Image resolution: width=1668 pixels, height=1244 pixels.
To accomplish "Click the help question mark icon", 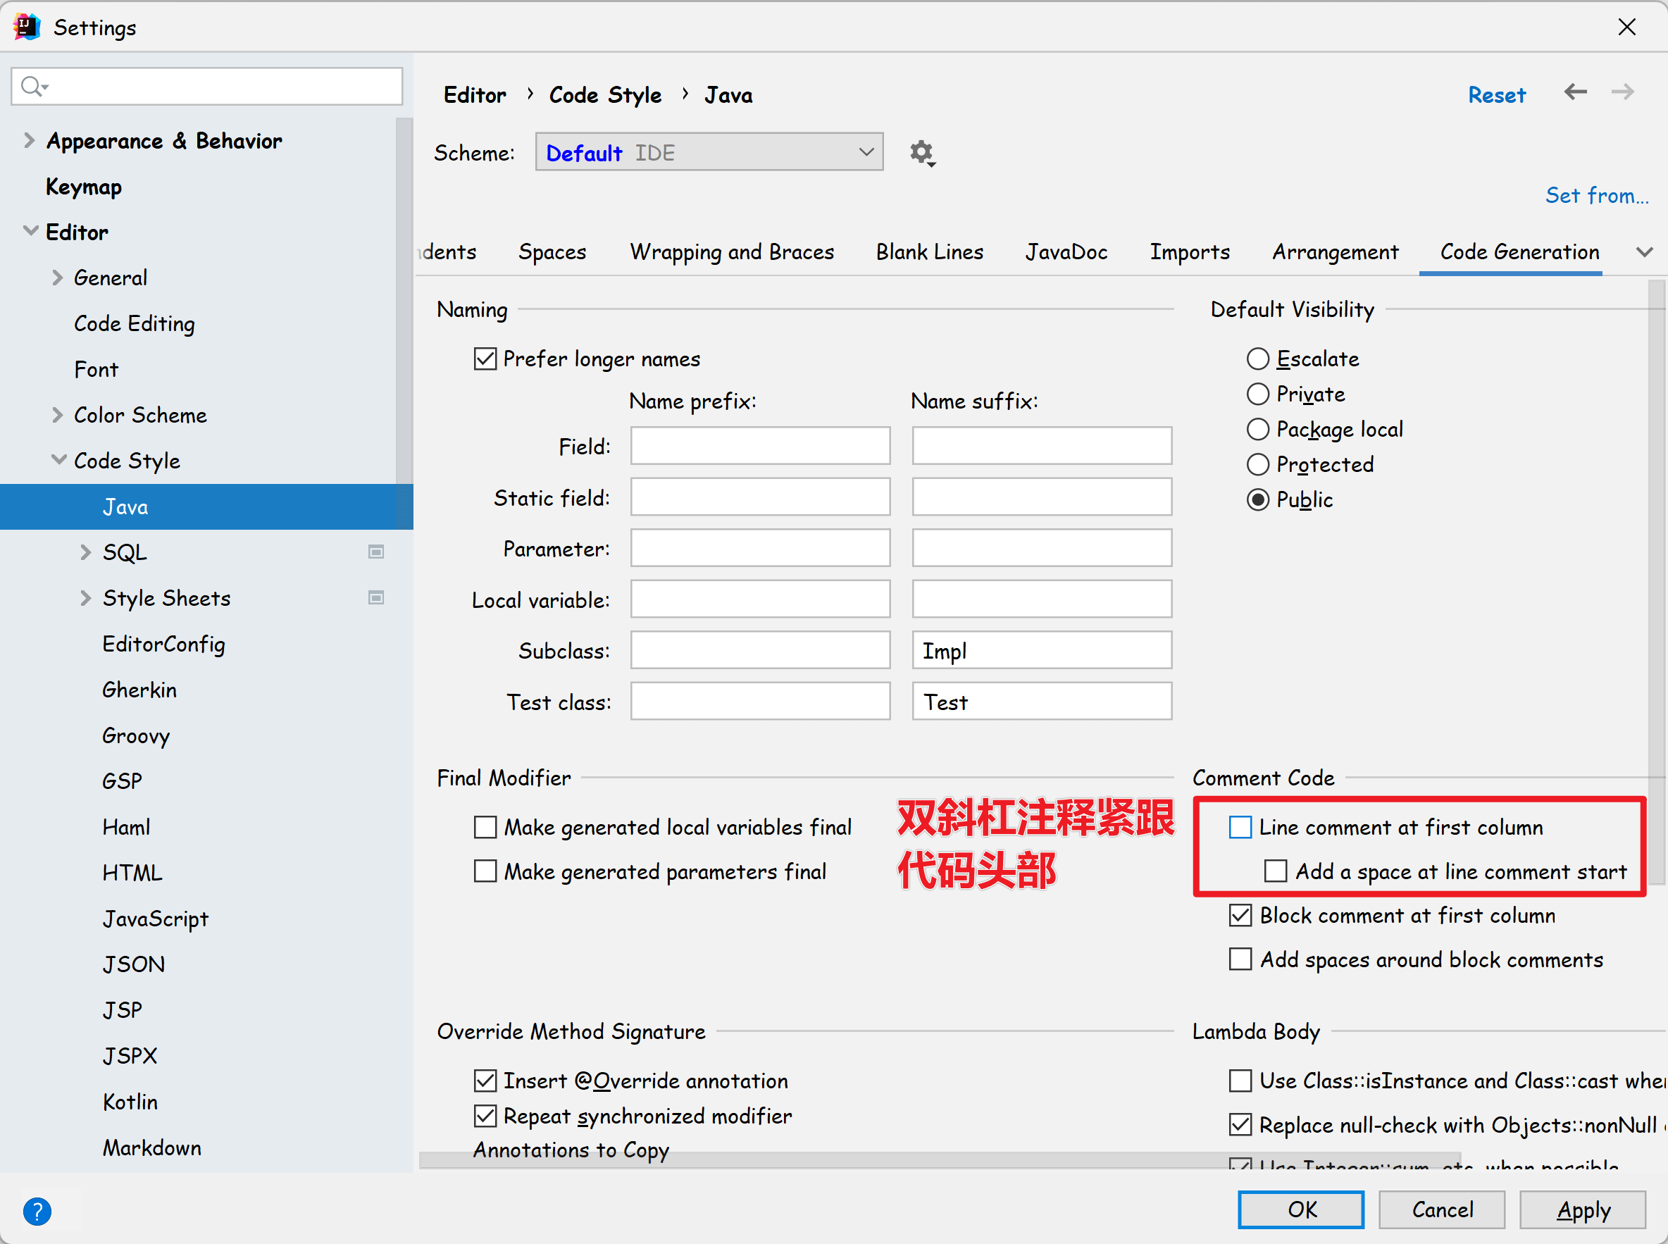I will tap(37, 1210).
